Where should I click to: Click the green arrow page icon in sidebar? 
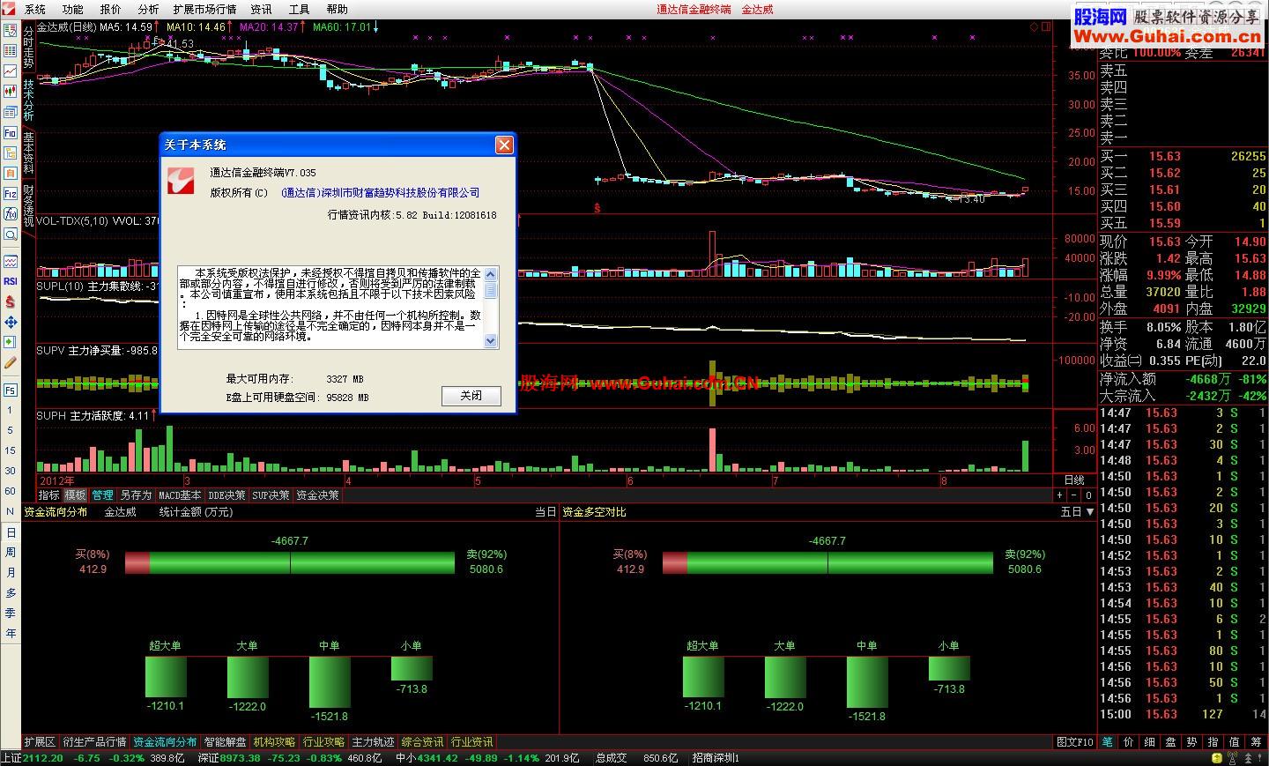coord(11,341)
